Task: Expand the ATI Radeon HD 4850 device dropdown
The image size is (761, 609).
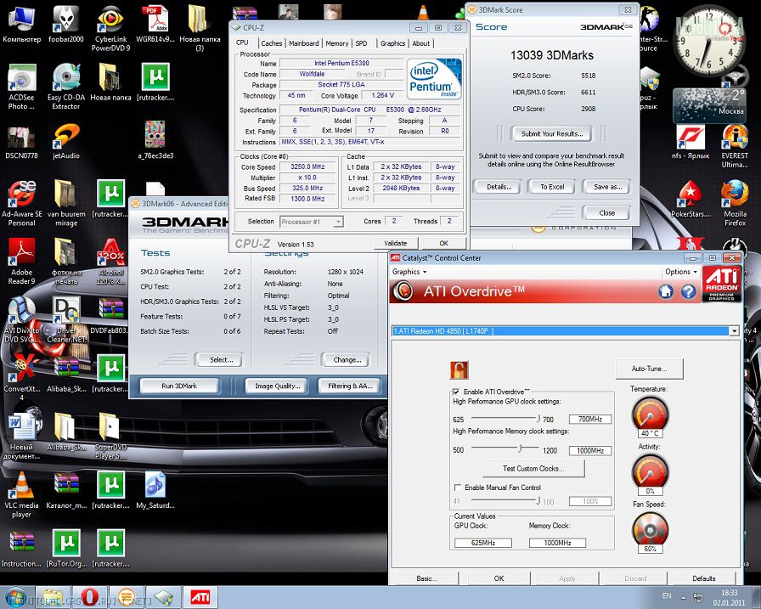Action: [x=734, y=331]
